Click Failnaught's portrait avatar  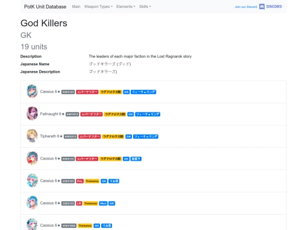coord(32,114)
